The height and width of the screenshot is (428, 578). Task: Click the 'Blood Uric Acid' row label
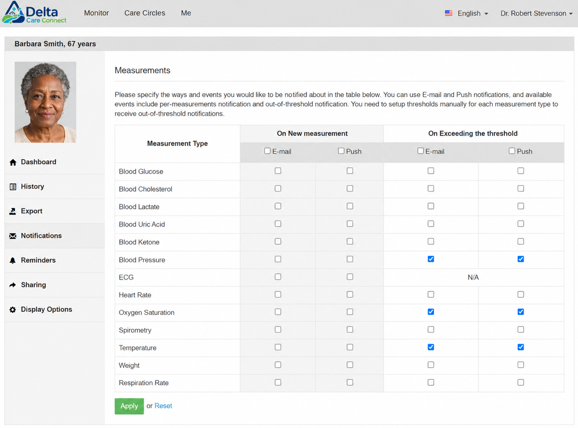(142, 225)
